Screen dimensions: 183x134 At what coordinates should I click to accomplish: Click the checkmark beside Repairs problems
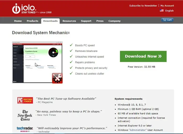point(71,62)
